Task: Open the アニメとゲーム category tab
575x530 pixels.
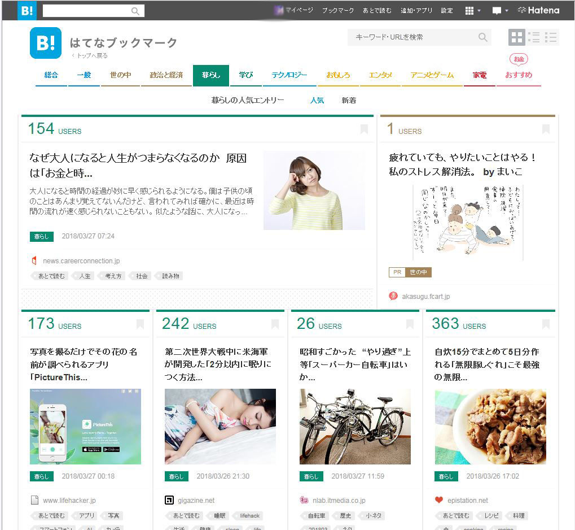Action: [432, 75]
